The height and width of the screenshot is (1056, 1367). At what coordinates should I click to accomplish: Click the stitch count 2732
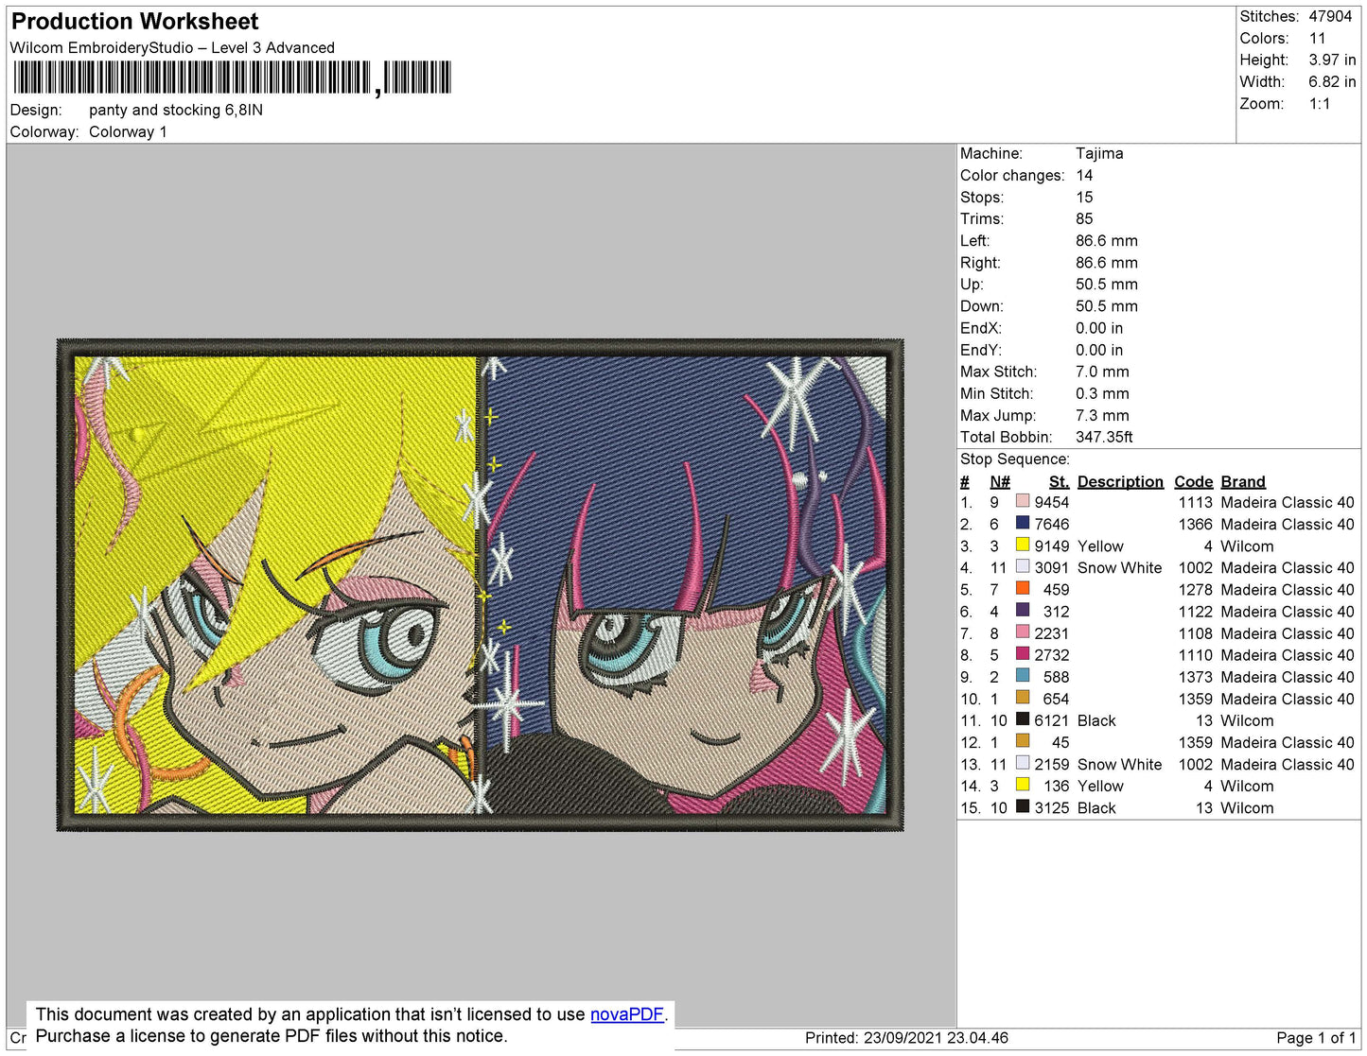click(x=1051, y=654)
